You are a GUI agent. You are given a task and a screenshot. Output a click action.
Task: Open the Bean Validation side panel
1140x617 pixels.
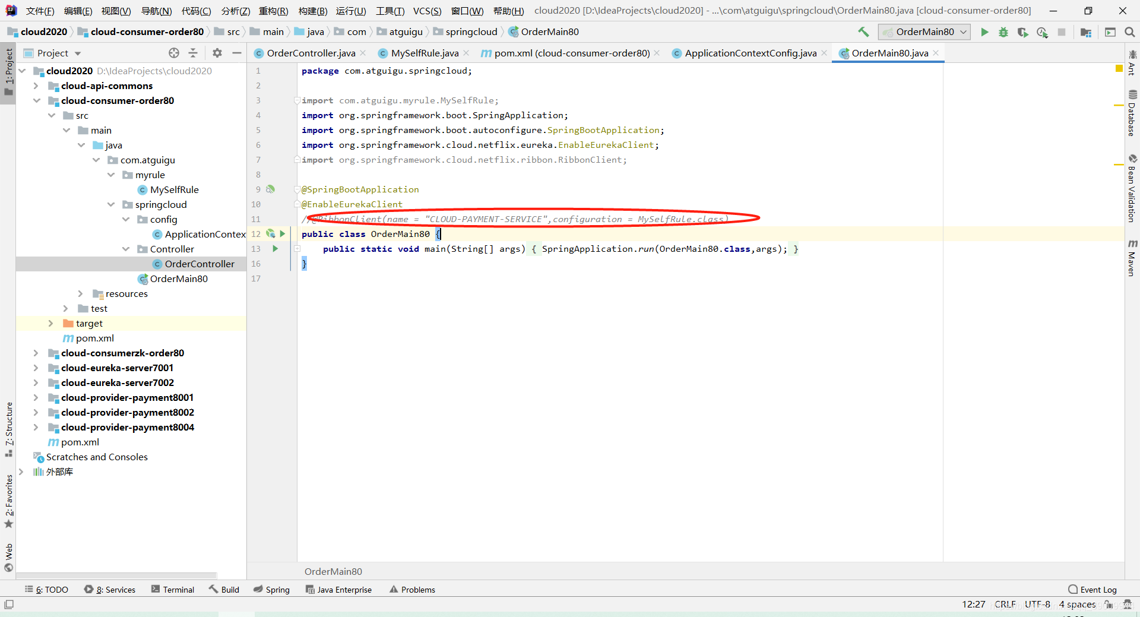point(1132,189)
